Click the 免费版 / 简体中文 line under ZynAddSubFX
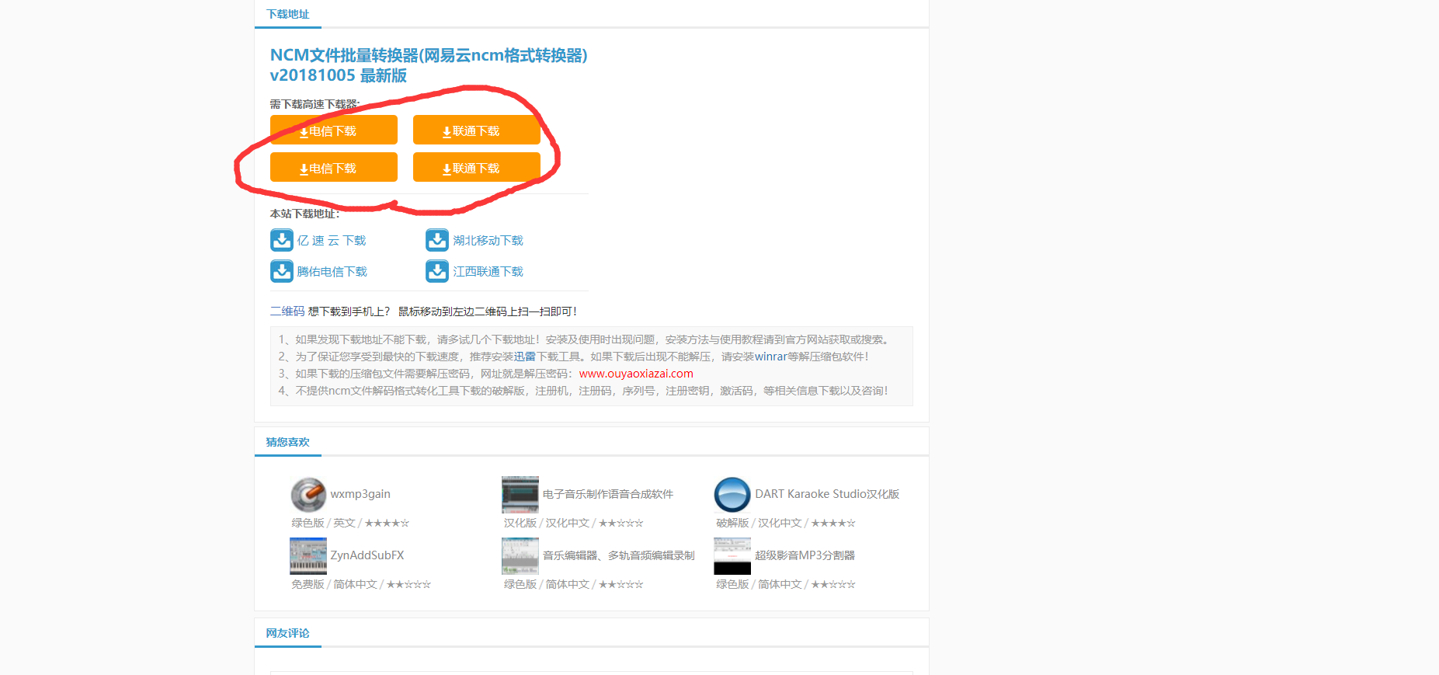The height and width of the screenshot is (675, 1439). click(361, 584)
